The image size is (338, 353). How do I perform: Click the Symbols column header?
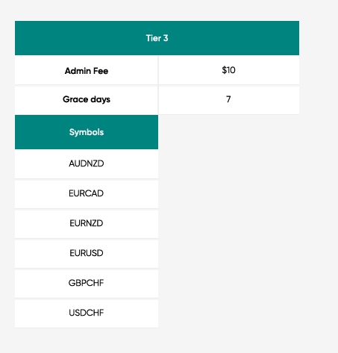point(87,132)
